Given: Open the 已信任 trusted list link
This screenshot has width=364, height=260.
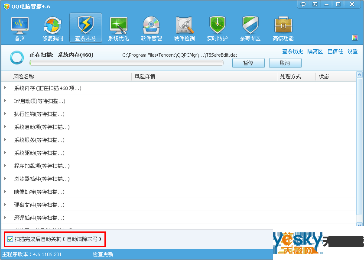Looking at the screenshot, I should coord(335,51).
